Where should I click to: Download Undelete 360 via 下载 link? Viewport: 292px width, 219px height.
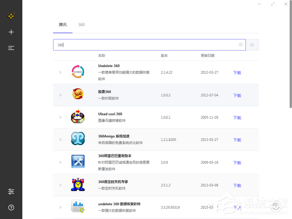click(237, 73)
